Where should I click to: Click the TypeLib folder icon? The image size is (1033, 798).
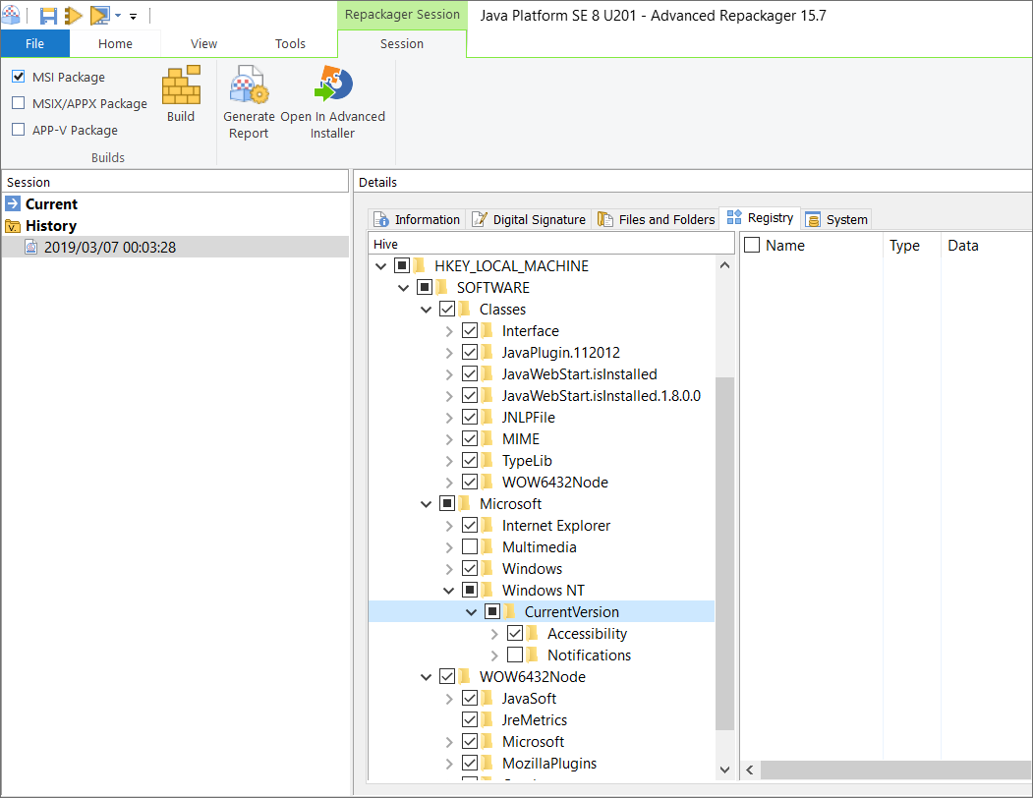488,460
